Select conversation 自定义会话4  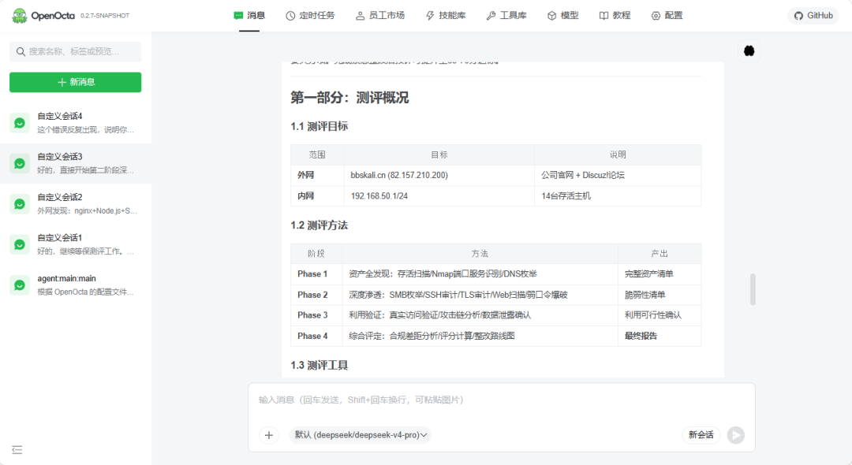[76, 123]
